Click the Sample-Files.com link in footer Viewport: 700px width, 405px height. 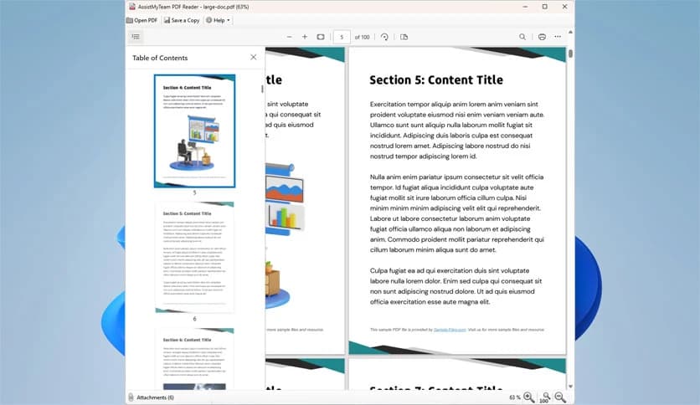coord(450,330)
